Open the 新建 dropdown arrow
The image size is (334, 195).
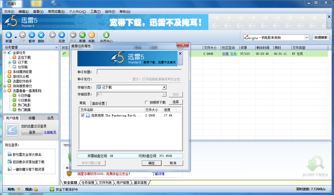pos(16,37)
